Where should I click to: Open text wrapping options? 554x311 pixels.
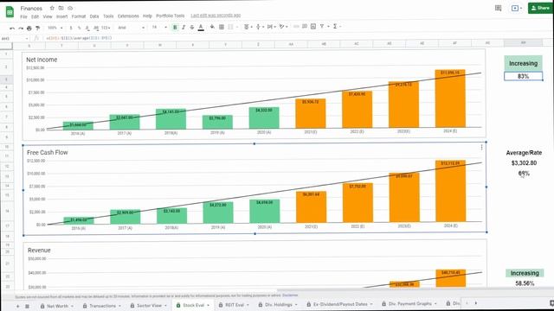tap(271, 27)
